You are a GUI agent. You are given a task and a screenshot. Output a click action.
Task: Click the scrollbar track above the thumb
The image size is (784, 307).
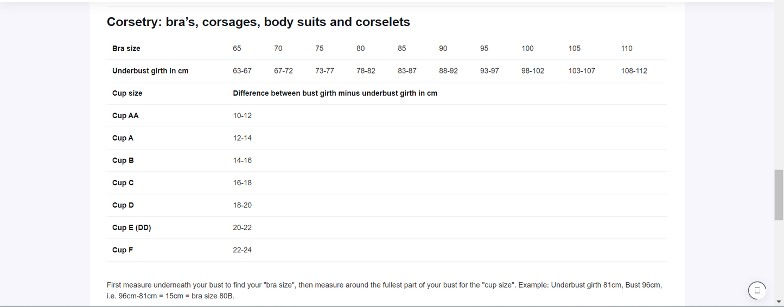[x=779, y=87]
